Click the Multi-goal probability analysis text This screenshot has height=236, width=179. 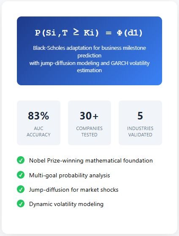[x=69, y=175]
